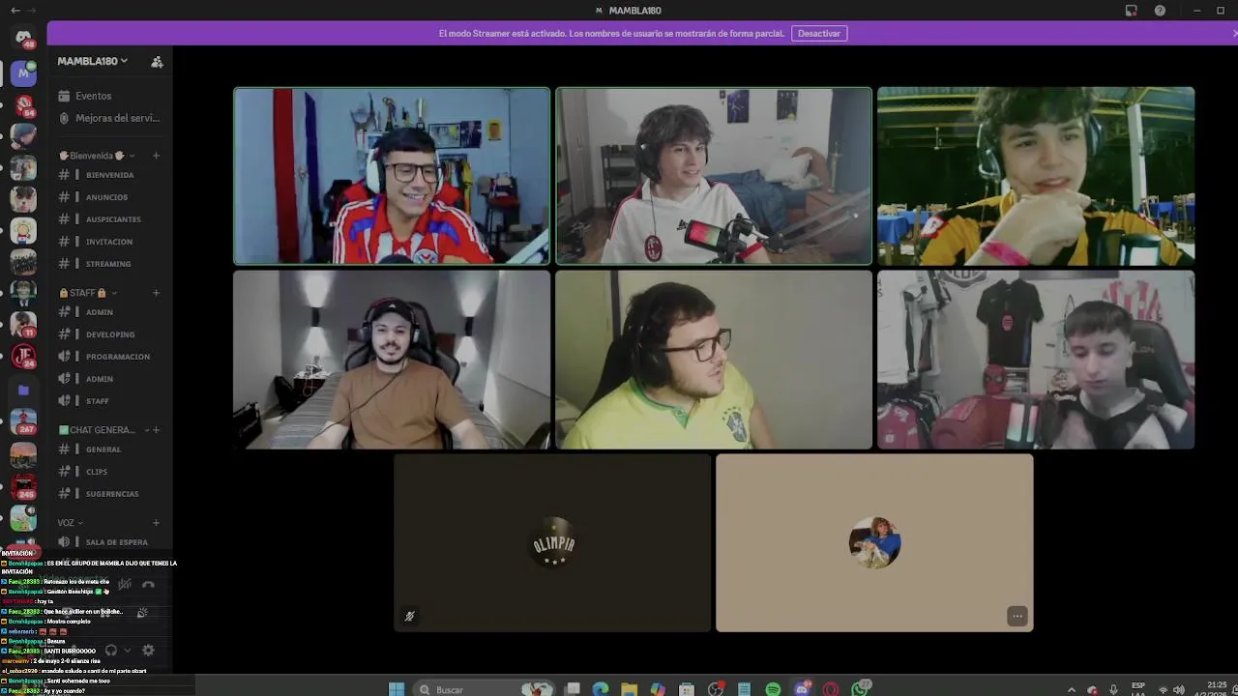Open WhatsApp from the taskbar

click(860, 688)
